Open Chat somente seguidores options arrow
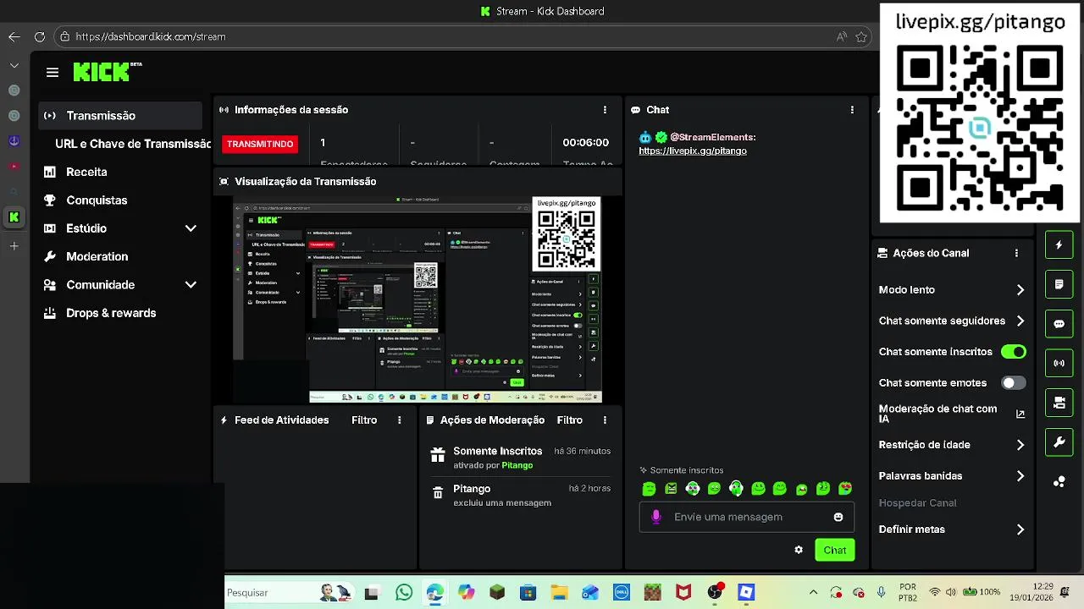This screenshot has height=609, width=1084. pos(1020,321)
